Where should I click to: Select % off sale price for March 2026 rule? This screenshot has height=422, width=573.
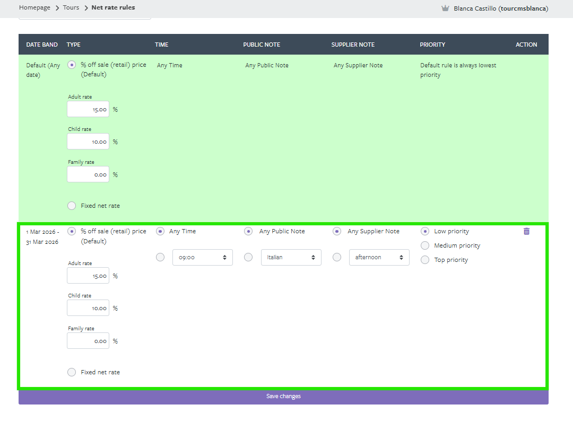click(x=72, y=232)
